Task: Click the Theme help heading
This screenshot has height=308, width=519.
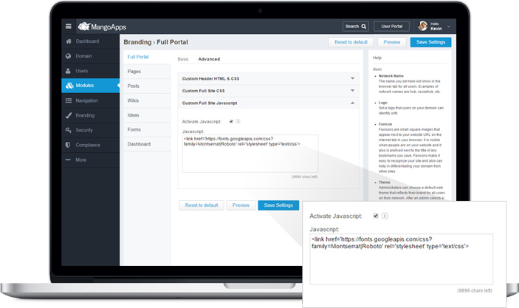Action: [385, 182]
